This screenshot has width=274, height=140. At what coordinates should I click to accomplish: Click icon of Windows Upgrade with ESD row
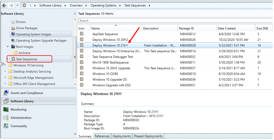pyautogui.click(x=81, y=85)
